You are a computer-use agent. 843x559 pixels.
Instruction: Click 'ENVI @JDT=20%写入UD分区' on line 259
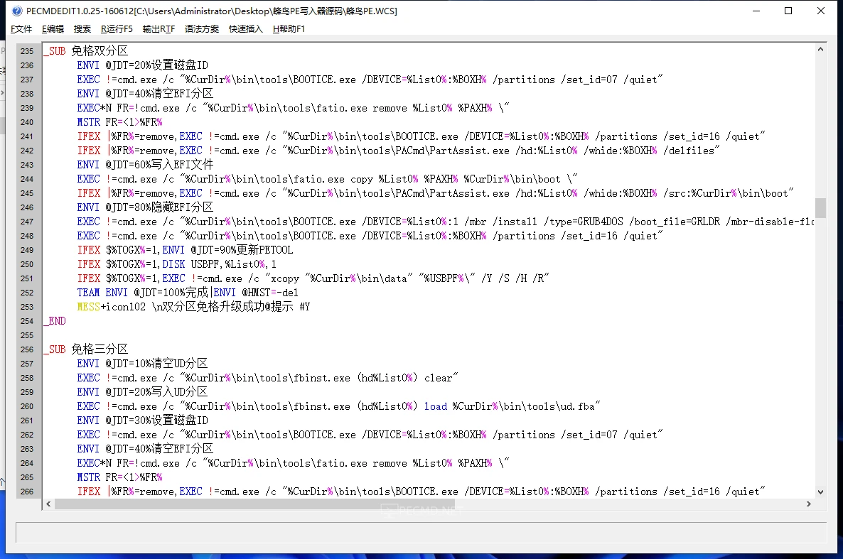[x=142, y=392]
